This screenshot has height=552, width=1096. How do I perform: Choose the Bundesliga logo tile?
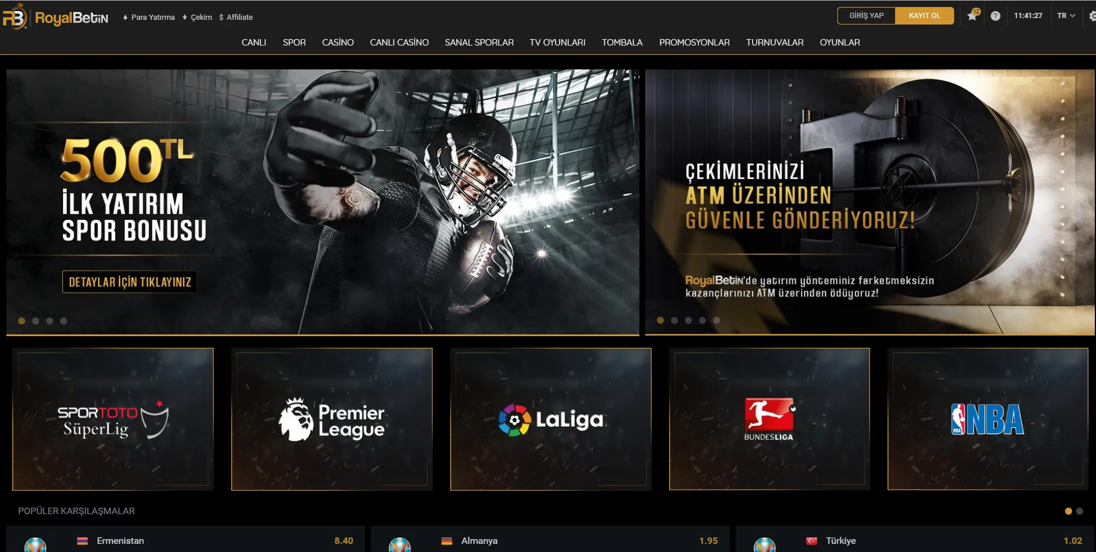(769, 419)
